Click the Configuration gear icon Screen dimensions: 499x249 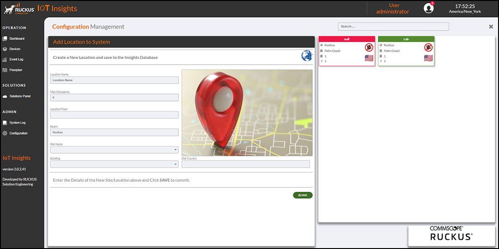pyautogui.click(x=5, y=133)
